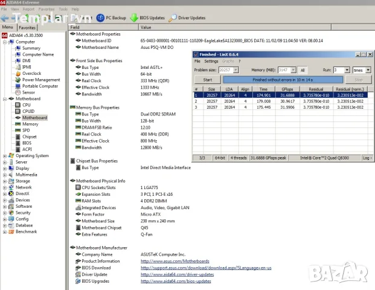The image size is (375, 290).
Task: Open the ASUS BIOS download link
Action: pyautogui.click(x=206, y=268)
